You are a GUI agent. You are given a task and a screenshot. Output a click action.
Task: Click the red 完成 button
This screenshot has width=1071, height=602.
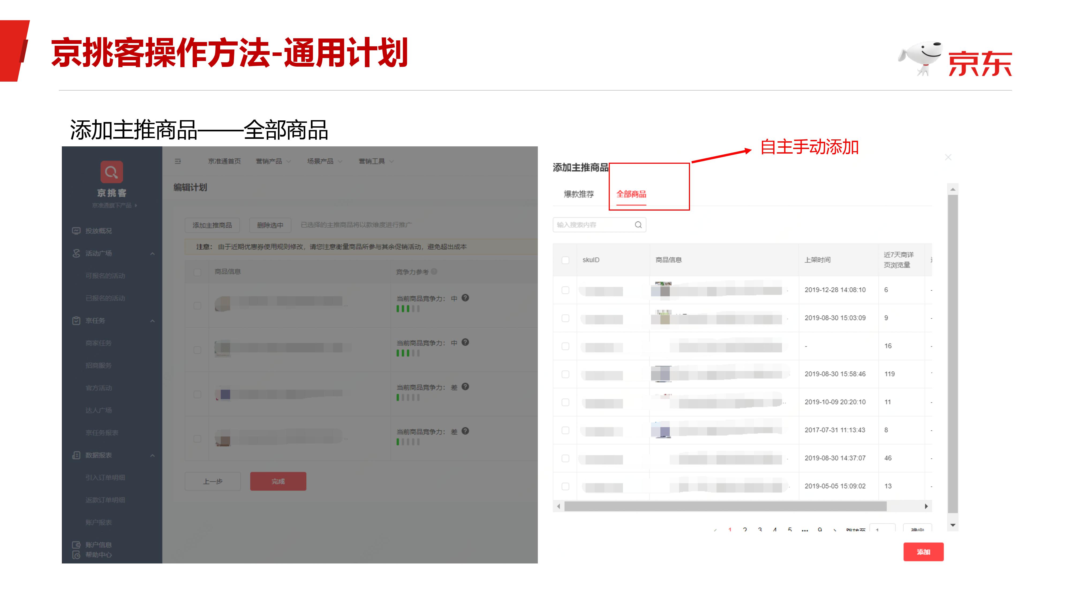pyautogui.click(x=278, y=482)
